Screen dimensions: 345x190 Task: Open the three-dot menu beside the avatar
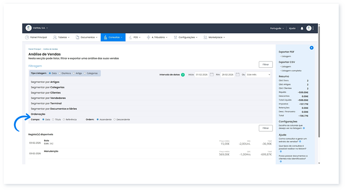tap(314, 28)
